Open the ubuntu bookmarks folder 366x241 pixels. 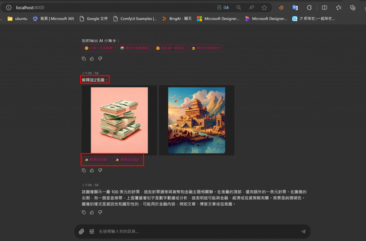point(18,19)
